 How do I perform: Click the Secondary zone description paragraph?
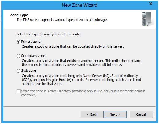(x=82, y=63)
